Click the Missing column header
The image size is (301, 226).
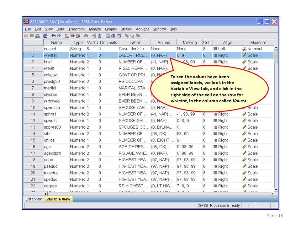[x=190, y=42]
